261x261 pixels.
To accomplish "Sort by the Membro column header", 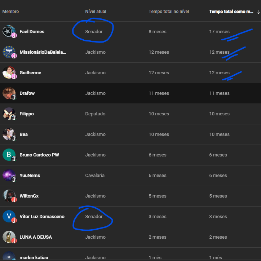I will point(10,12).
